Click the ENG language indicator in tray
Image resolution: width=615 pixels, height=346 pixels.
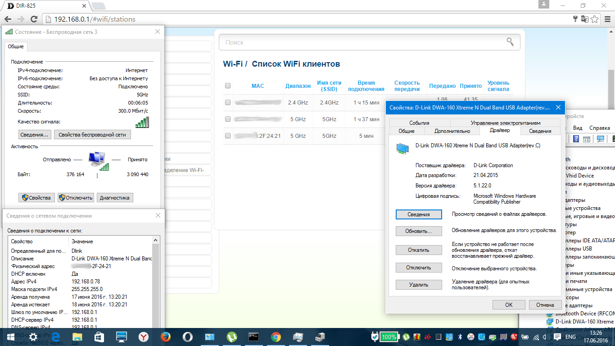point(570,337)
